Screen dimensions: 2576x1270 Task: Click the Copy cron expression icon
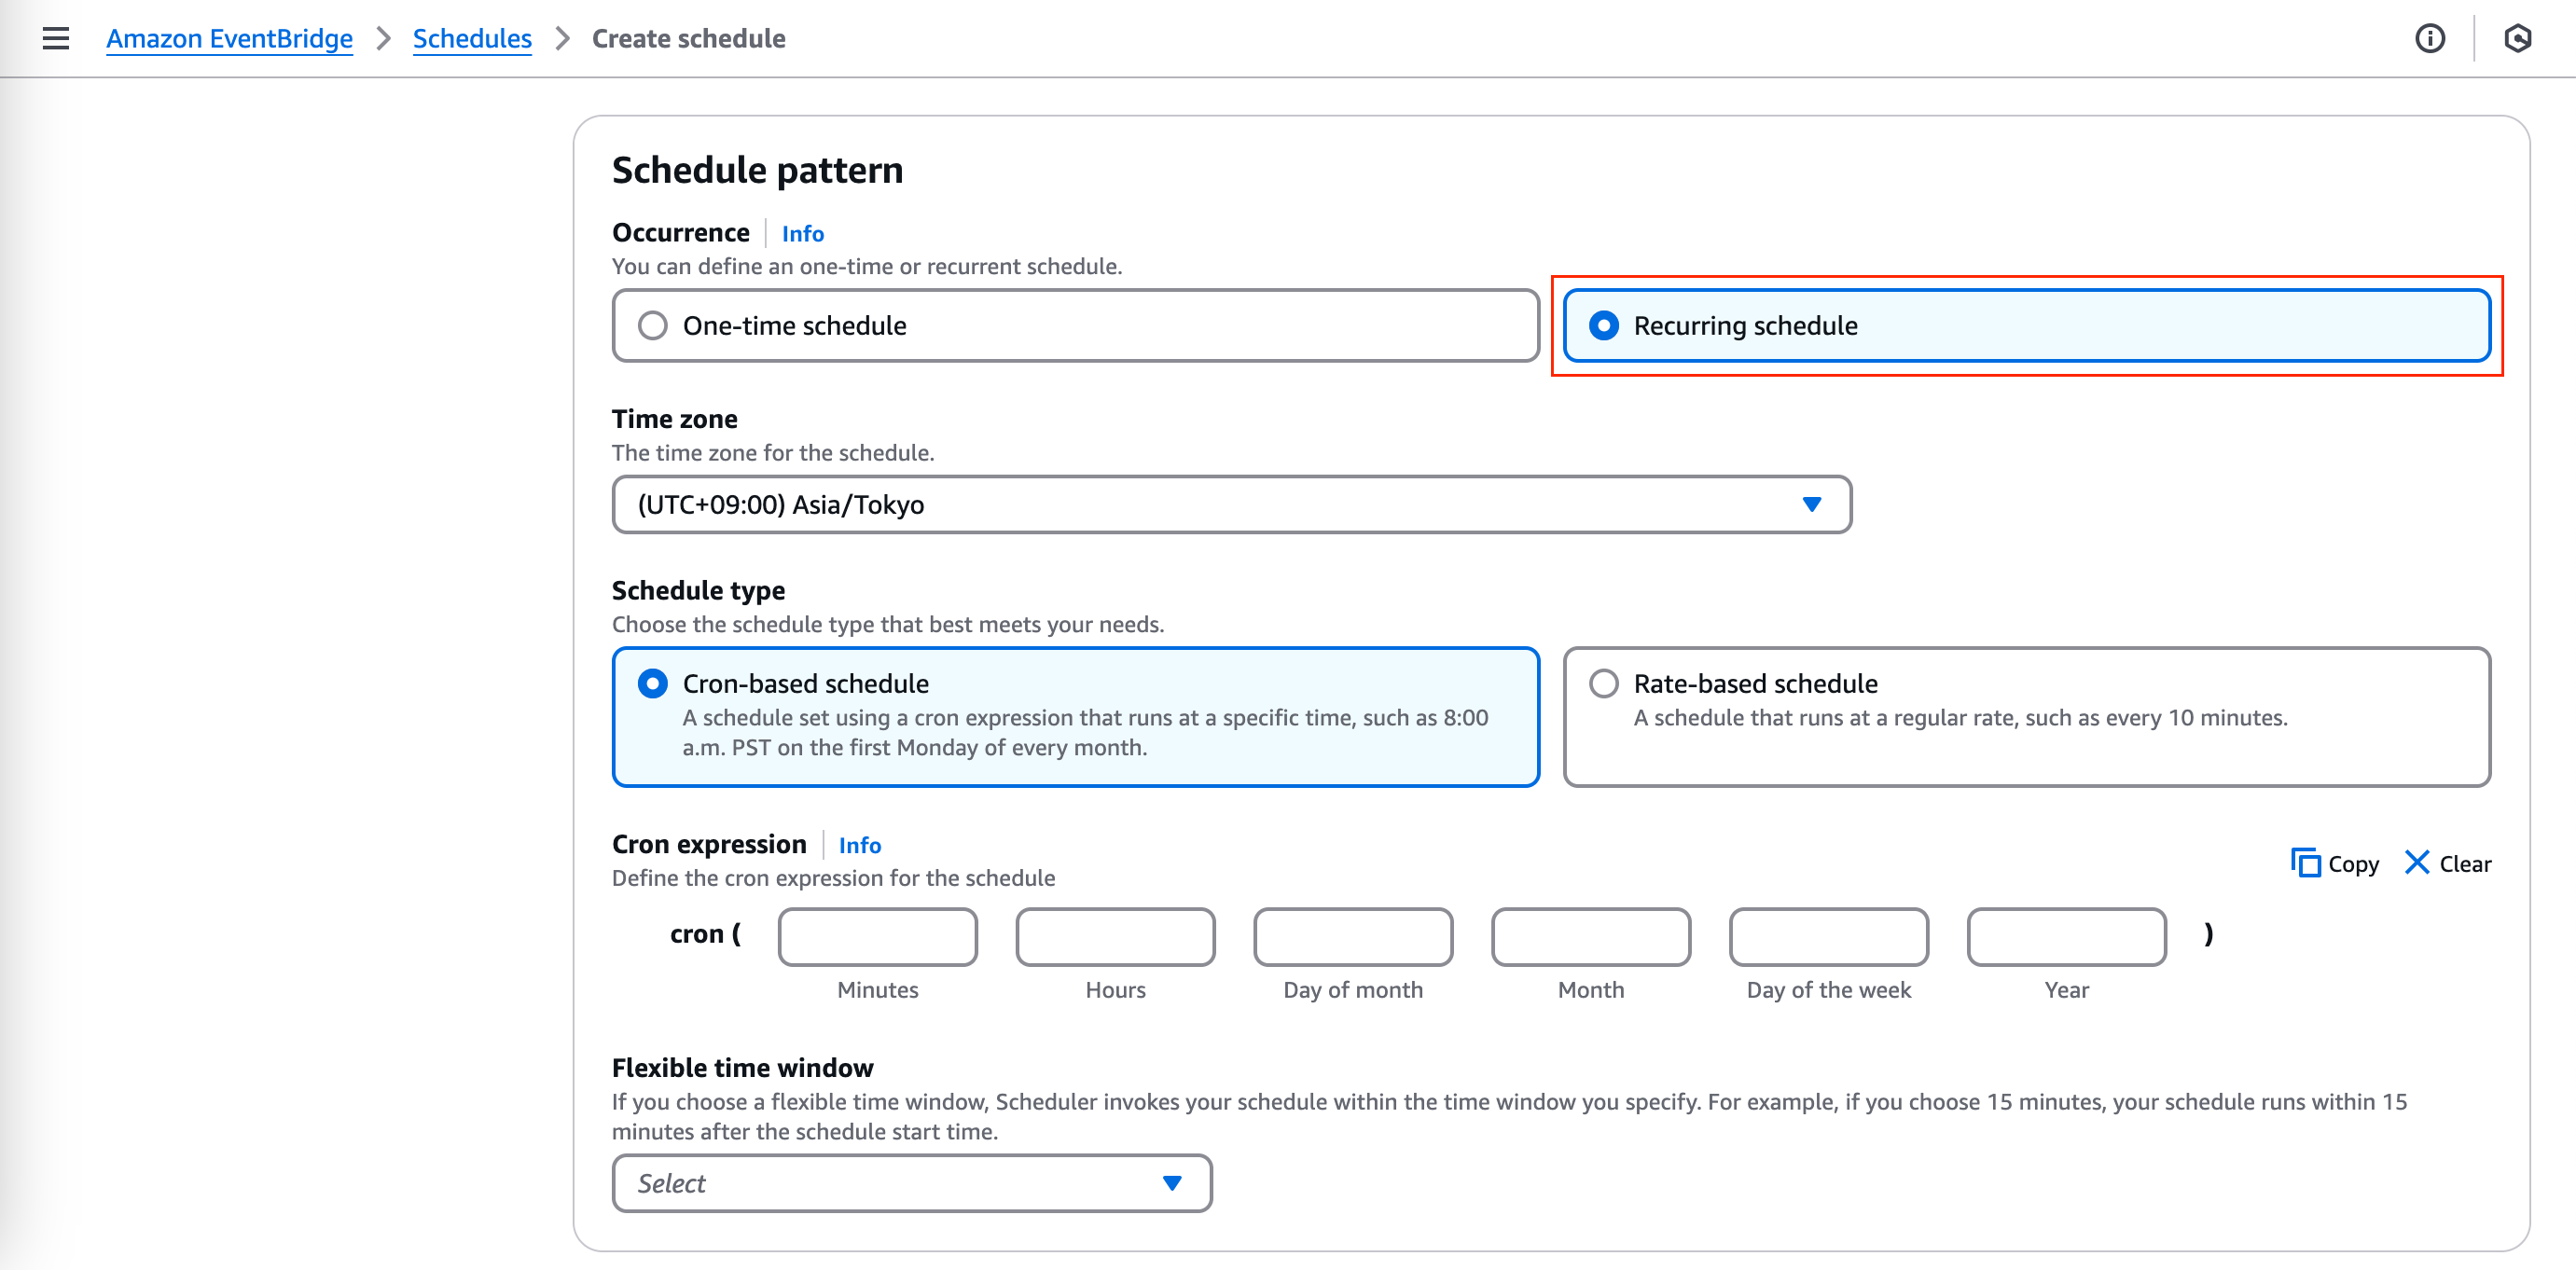coord(2306,863)
